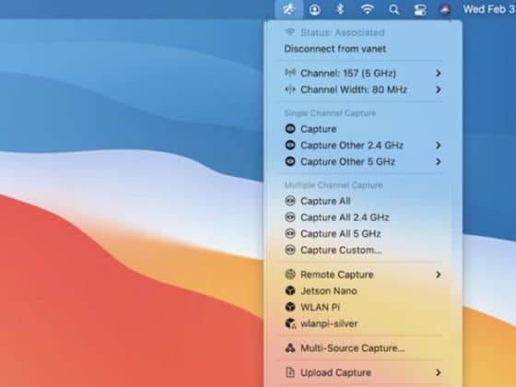Click the icon beside Capture All 5 GHz
516x387 pixels.
click(290, 234)
